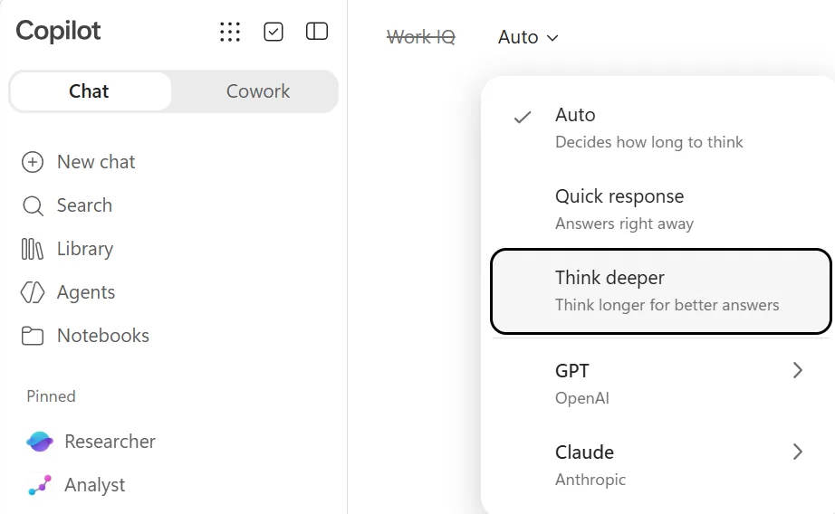Viewport: 835px width, 514px height.
Task: Click the Researcher agent icon
Action: (40, 441)
